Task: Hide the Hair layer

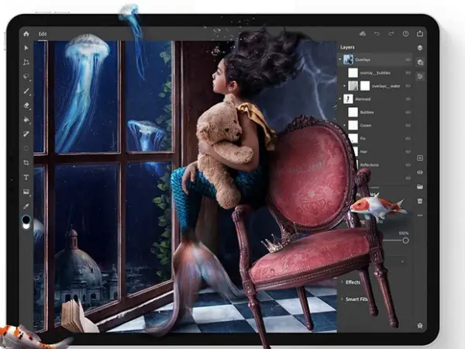Action: click(x=408, y=151)
